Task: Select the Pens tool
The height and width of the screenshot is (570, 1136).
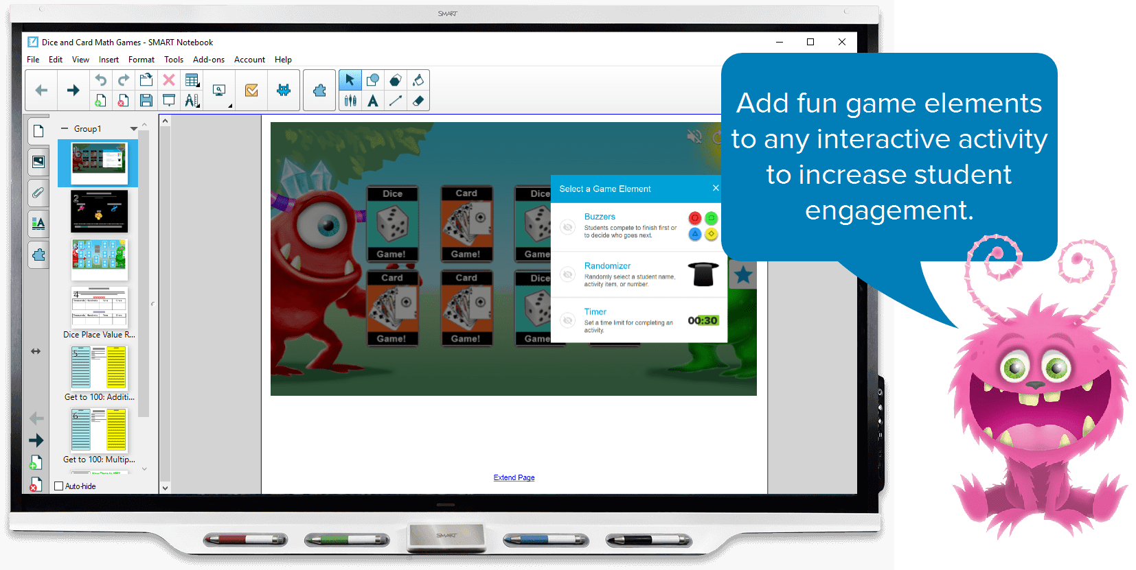Action: click(x=350, y=101)
